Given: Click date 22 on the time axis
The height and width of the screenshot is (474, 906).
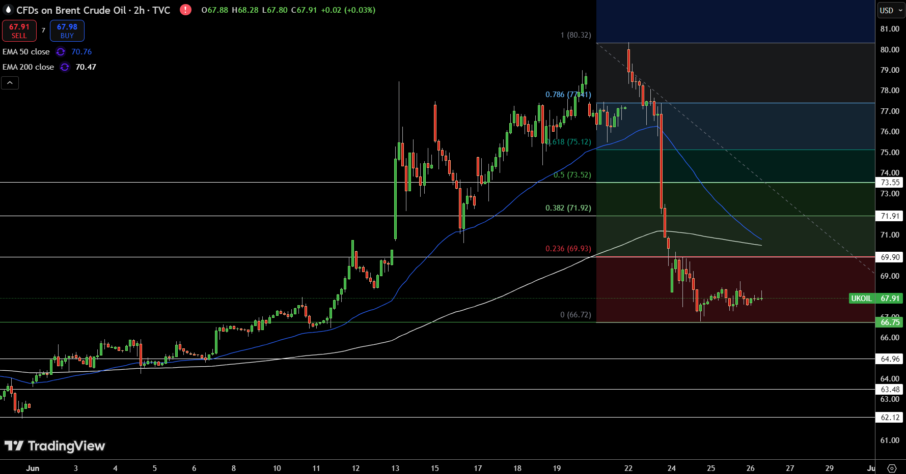Looking at the screenshot, I should tap(628, 468).
